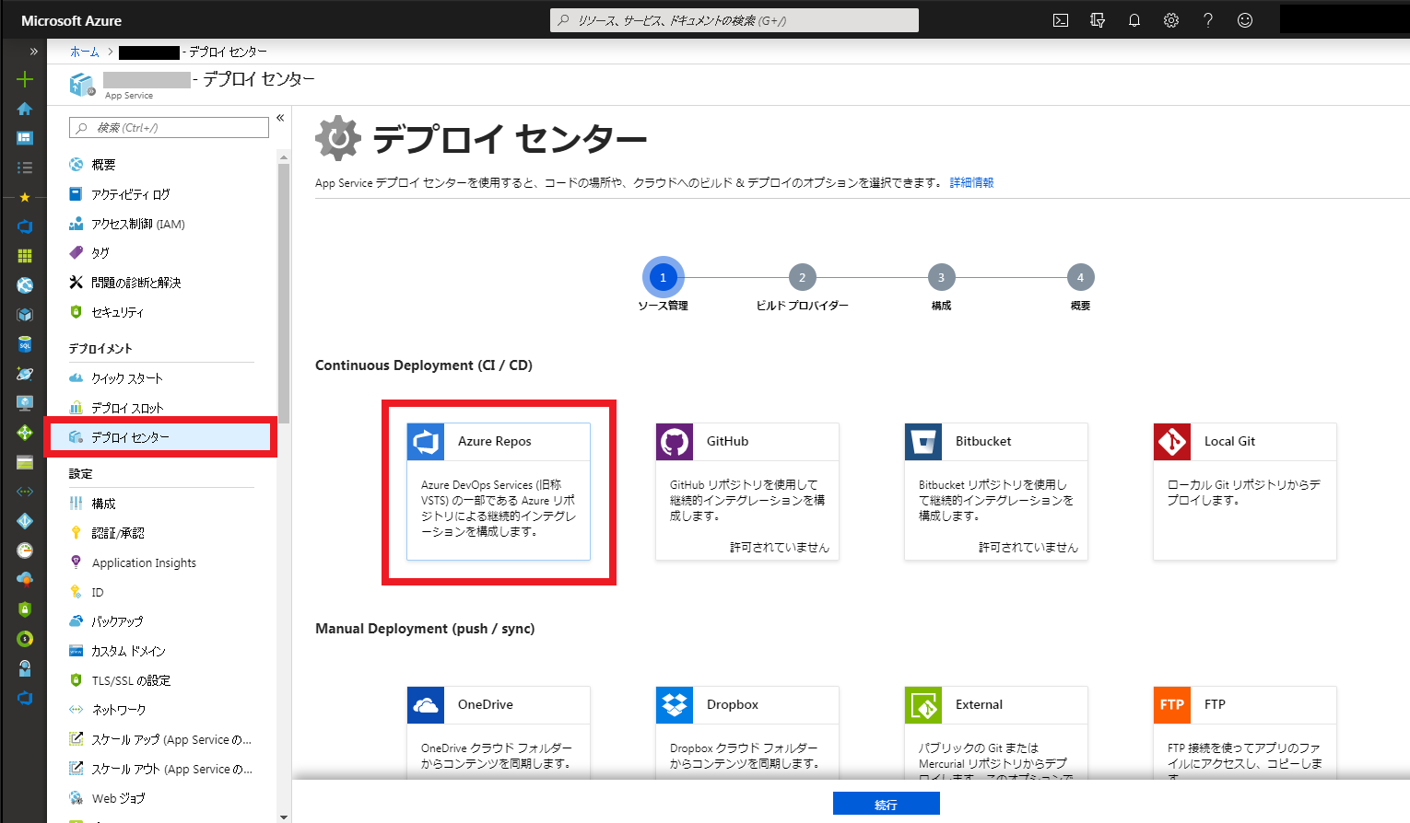Open the help question mark

coord(1208,20)
